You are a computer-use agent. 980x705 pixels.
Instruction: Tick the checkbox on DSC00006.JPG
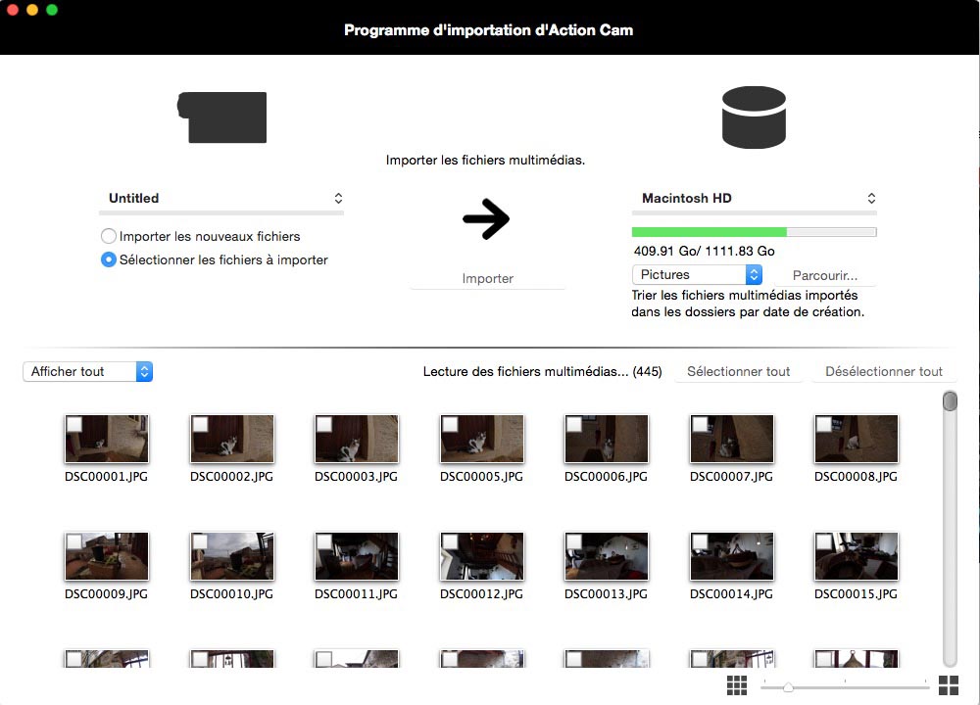click(573, 425)
